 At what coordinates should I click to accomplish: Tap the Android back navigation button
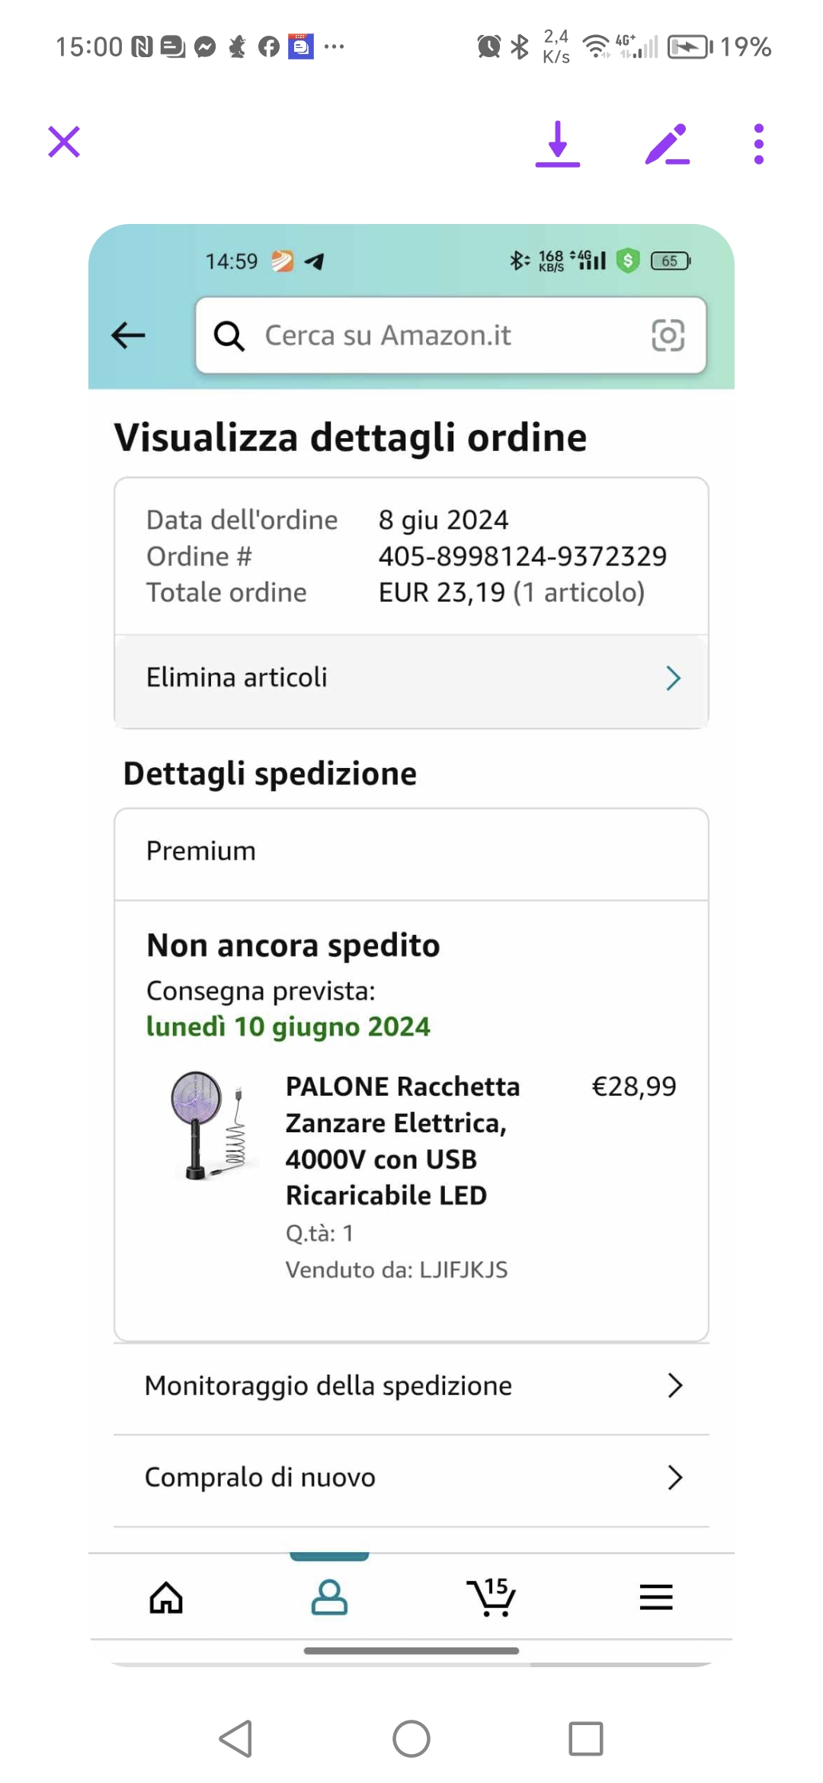click(x=236, y=1739)
